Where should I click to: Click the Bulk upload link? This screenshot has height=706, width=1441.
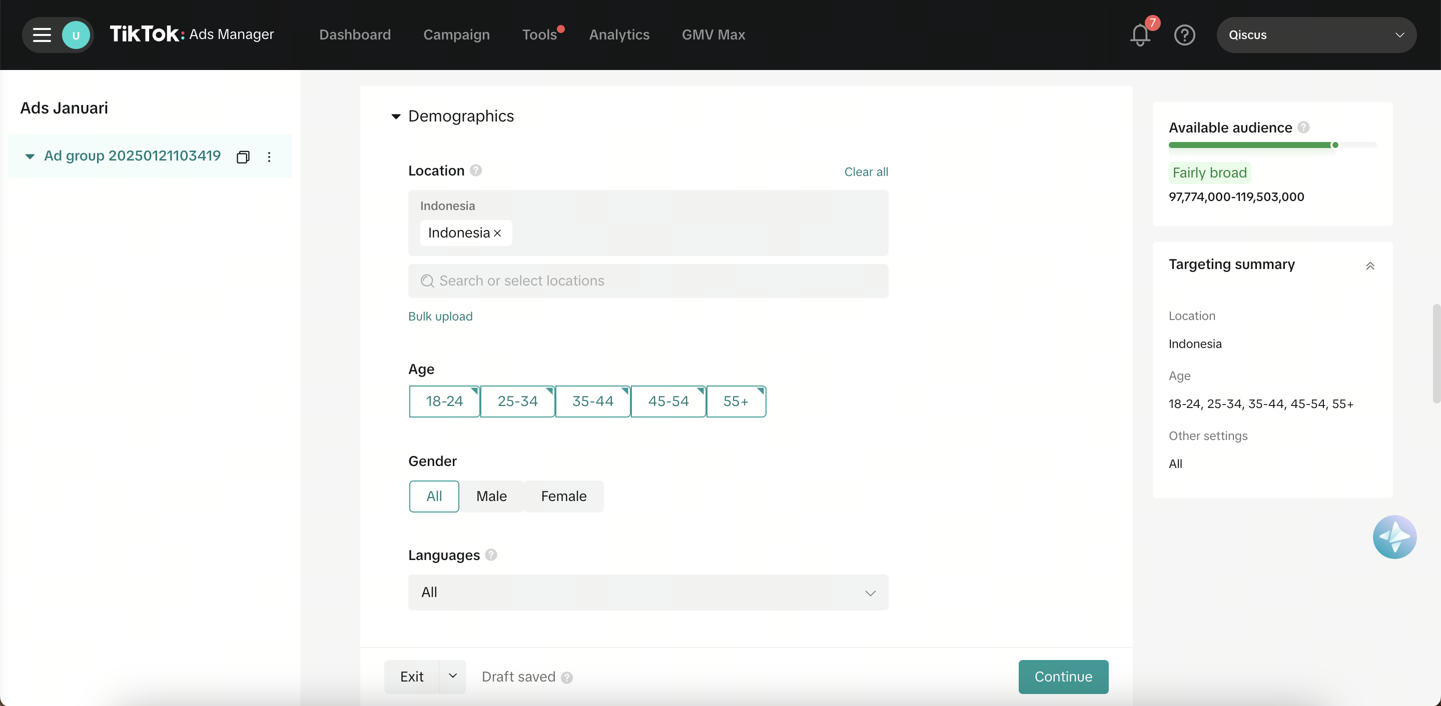440,316
